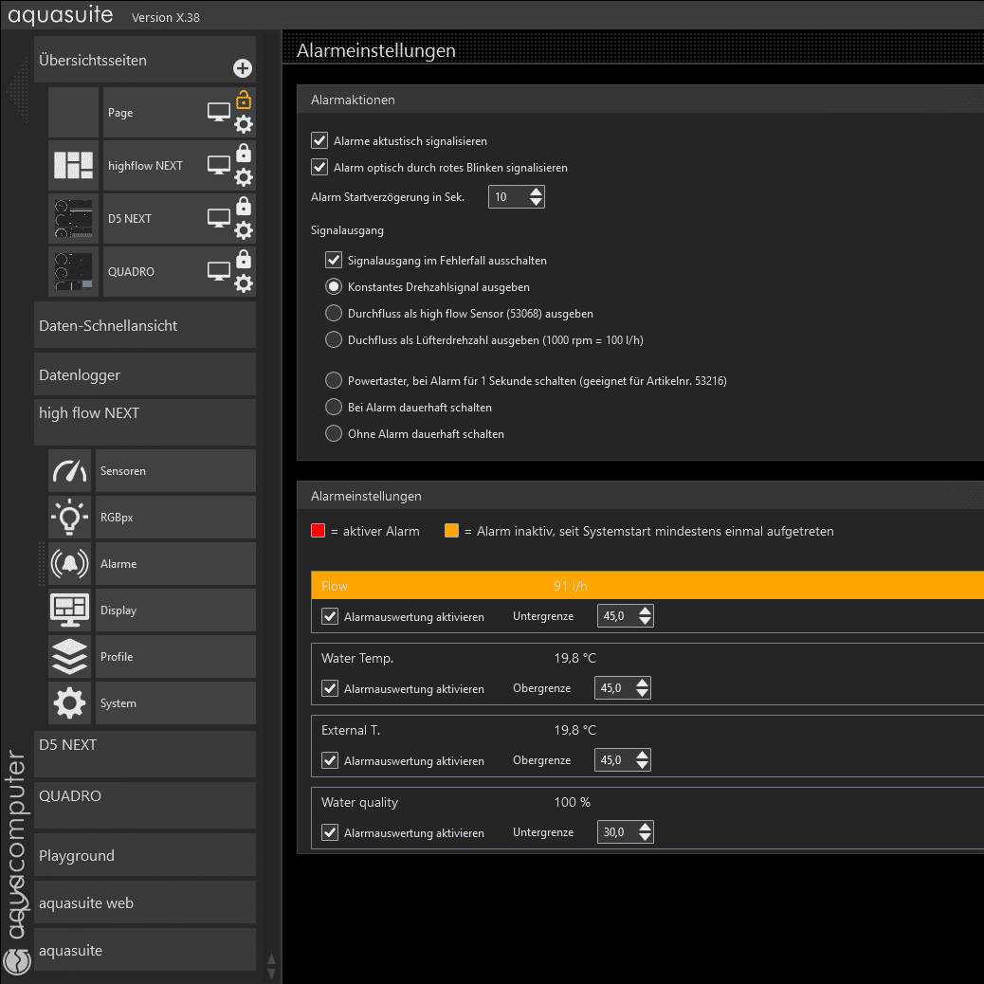This screenshot has height=984, width=984.
Task: Open the aquasuite sidebar section
Action: point(145,950)
